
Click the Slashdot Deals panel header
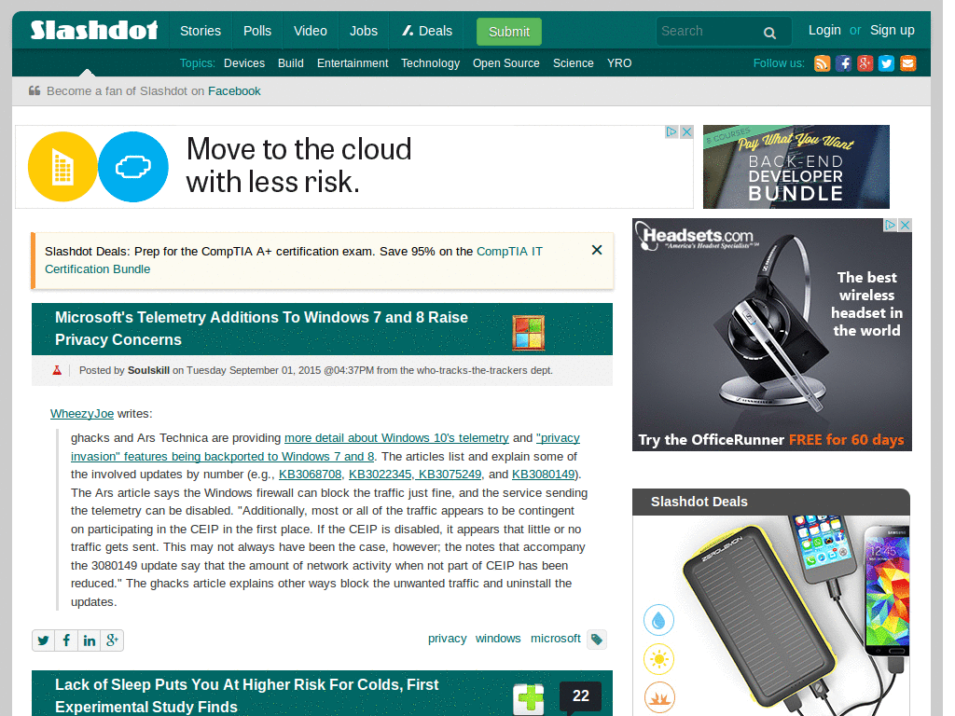(x=771, y=502)
